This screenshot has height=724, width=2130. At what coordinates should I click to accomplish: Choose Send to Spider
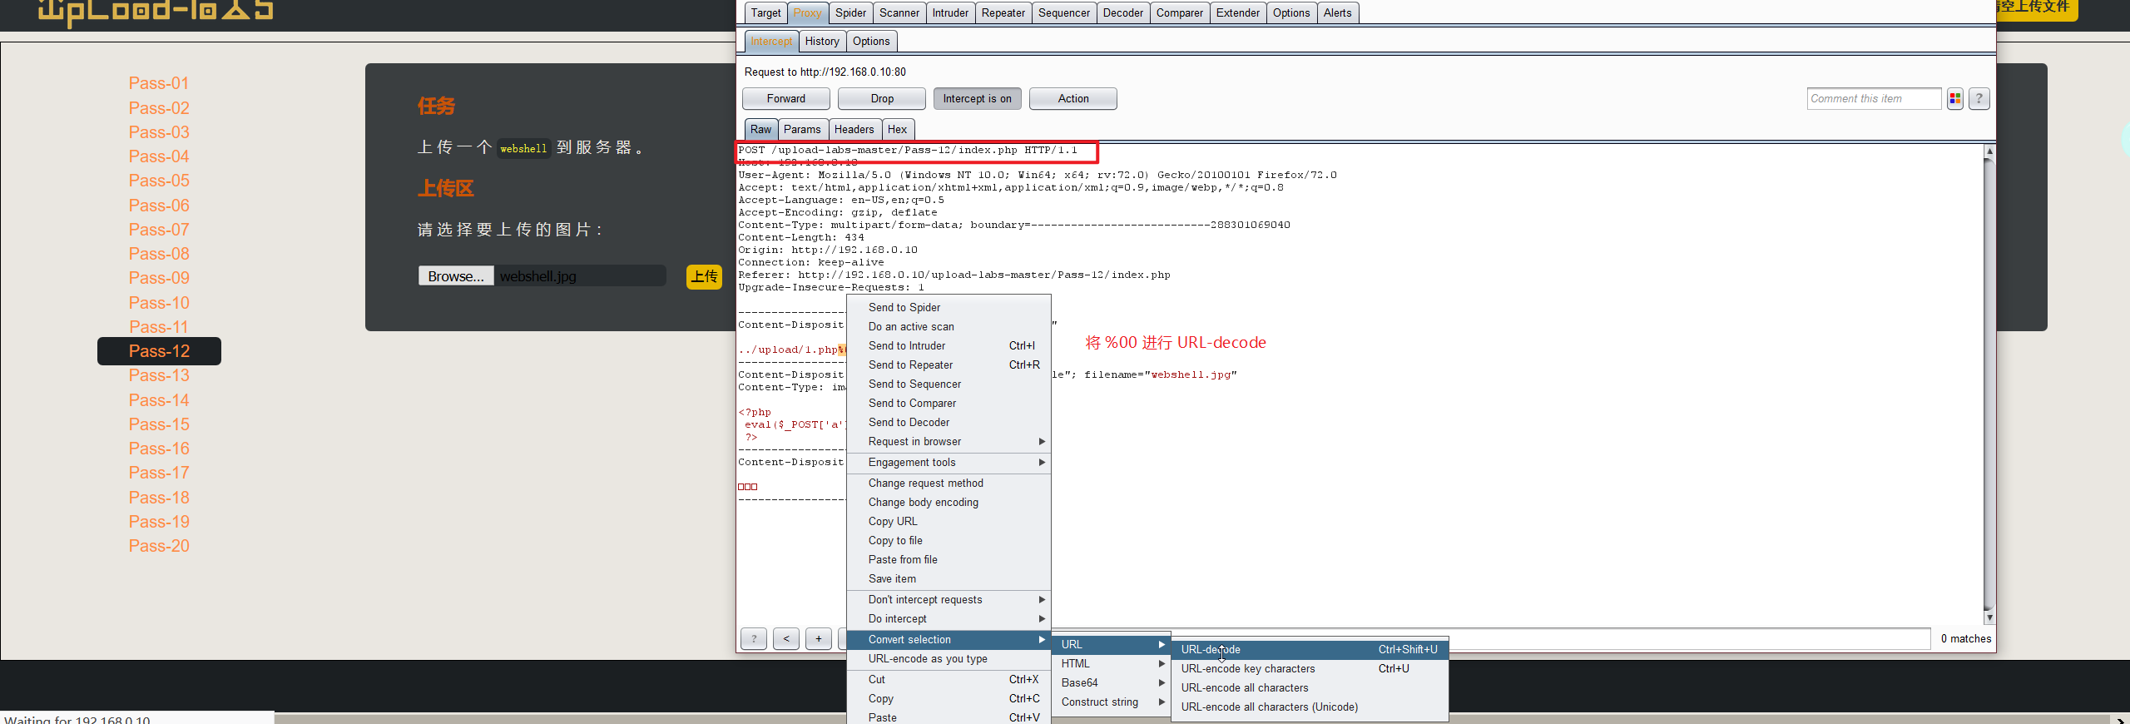tap(949, 308)
